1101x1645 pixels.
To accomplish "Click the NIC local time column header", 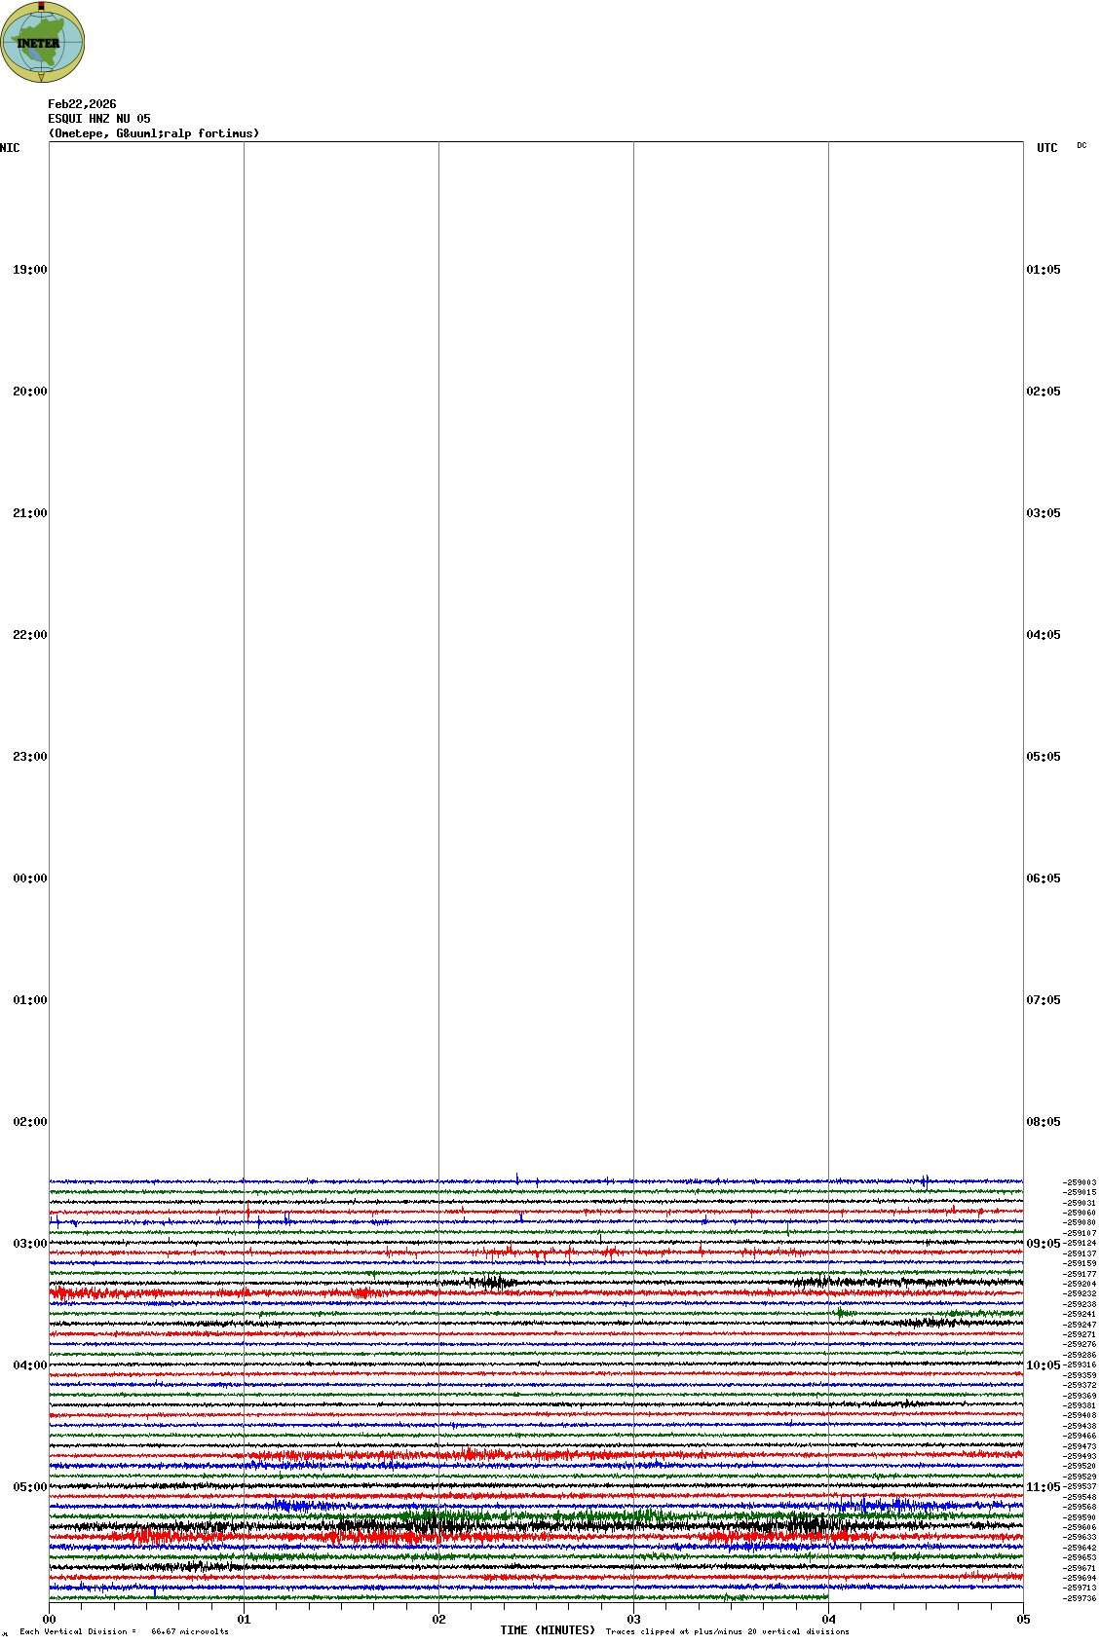I will tap(10, 148).
